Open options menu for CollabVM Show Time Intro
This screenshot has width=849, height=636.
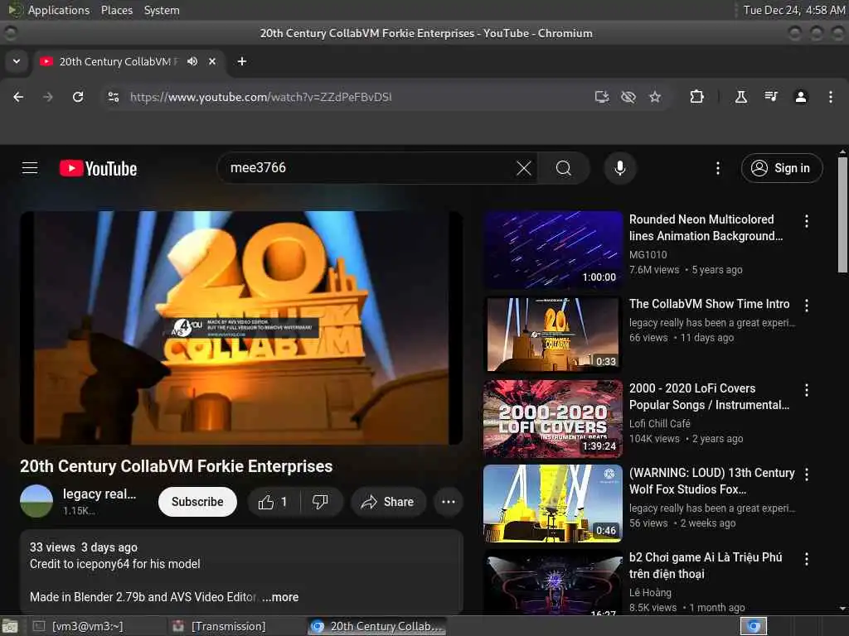click(807, 306)
